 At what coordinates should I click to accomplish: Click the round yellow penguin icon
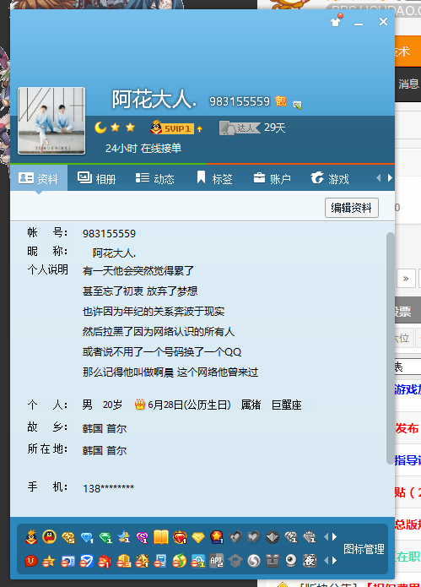pyautogui.click(x=49, y=537)
